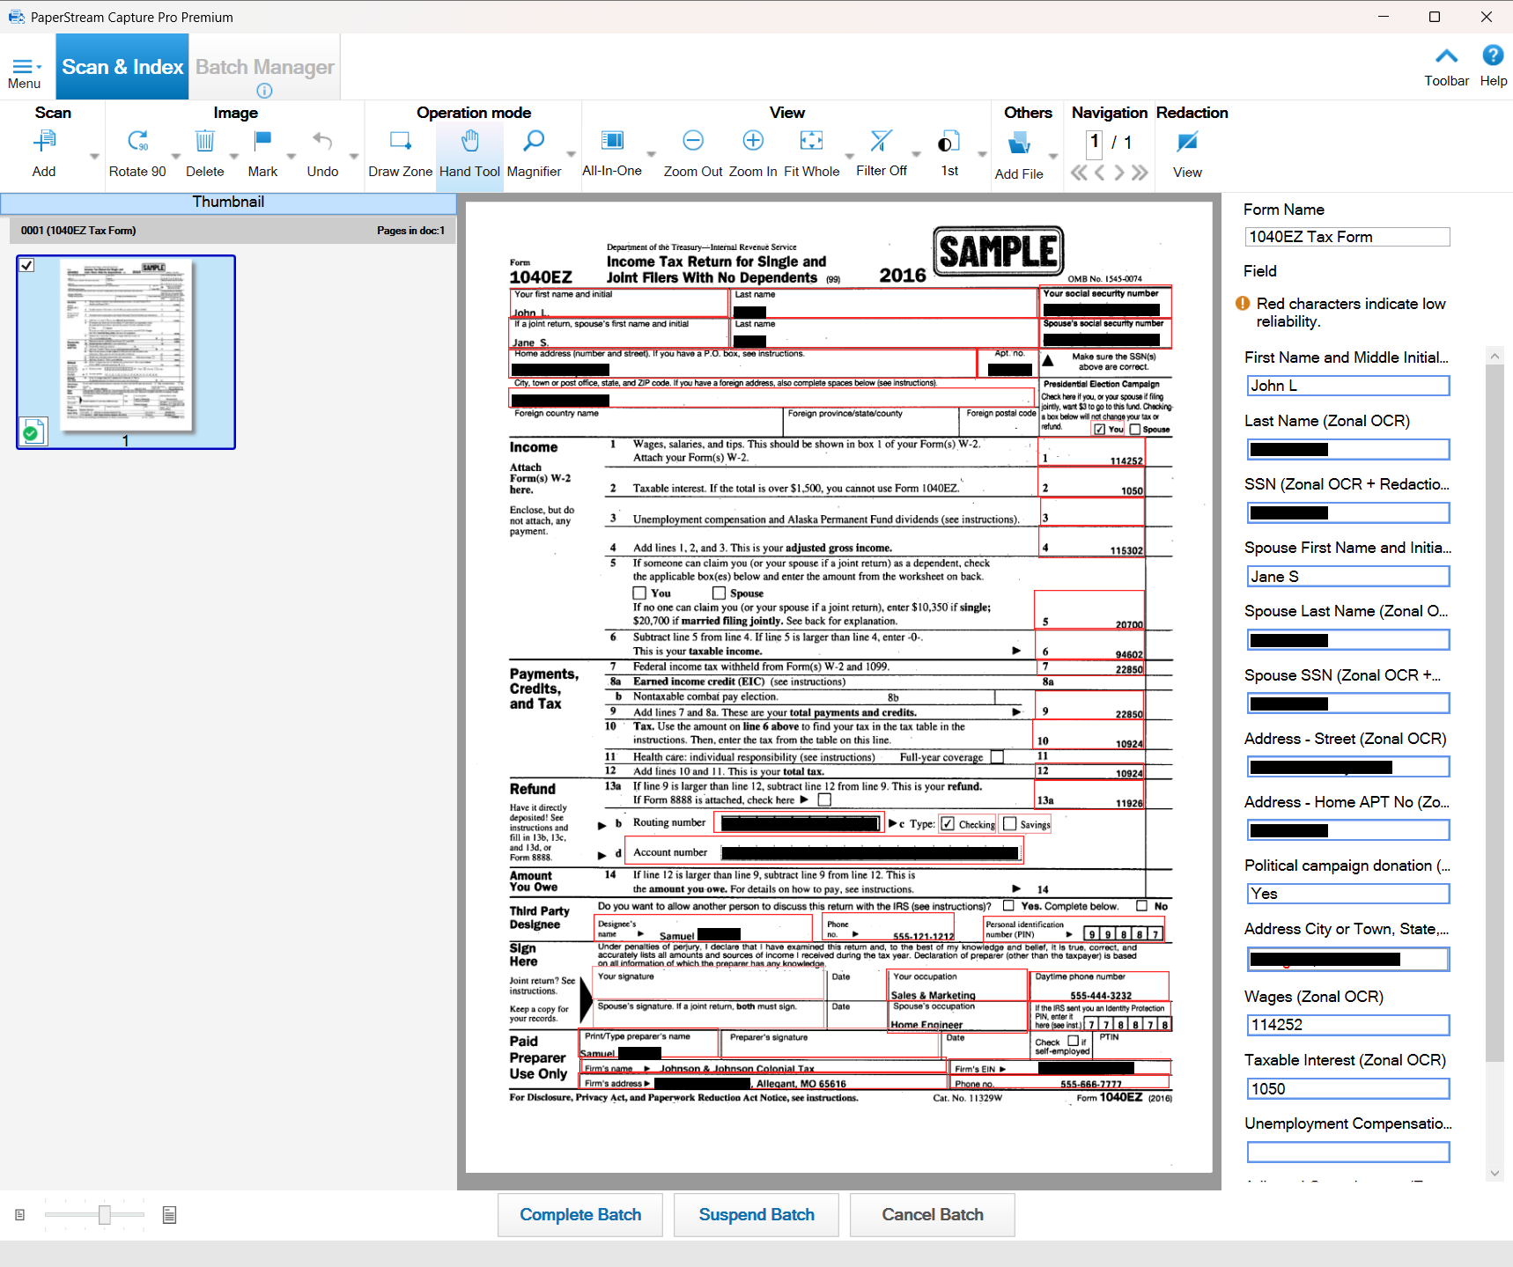
Task: Expand the Add File dropdown arrow
Action: [1053, 157]
